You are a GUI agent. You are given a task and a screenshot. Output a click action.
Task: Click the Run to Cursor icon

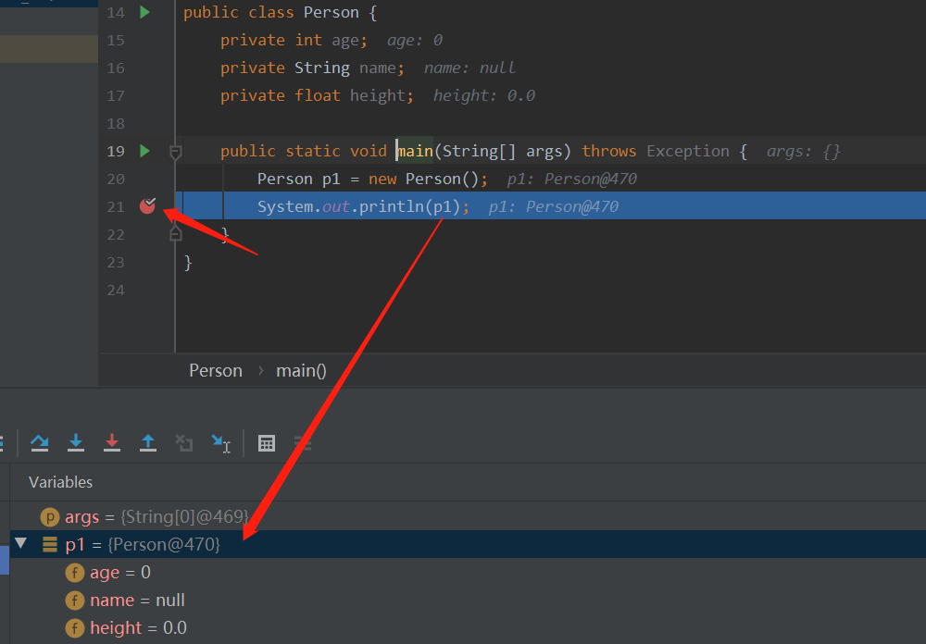point(221,443)
